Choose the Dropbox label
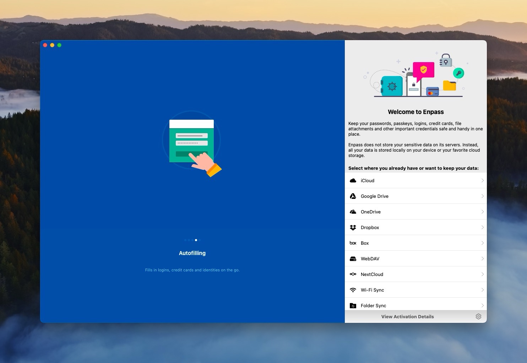The image size is (527, 363). pos(370,227)
